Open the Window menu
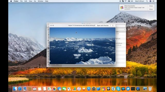The height and width of the screenshot is (92, 165). pyautogui.click(x=40, y=1)
